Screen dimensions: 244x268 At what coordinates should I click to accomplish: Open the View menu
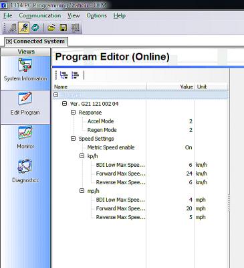tap(74, 15)
